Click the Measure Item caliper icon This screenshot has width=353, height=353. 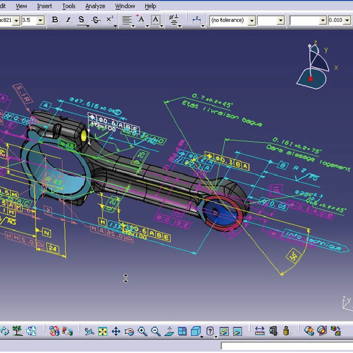[x=273, y=331]
